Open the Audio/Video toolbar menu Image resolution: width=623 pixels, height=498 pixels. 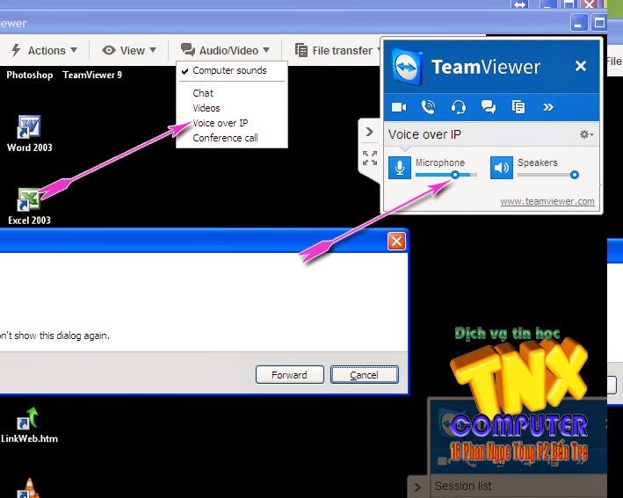pyautogui.click(x=225, y=50)
